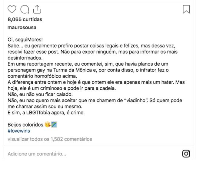Click the Instagram logo icon beside the comment field
Viewport: 206px width, 169px height.
pos(186,154)
